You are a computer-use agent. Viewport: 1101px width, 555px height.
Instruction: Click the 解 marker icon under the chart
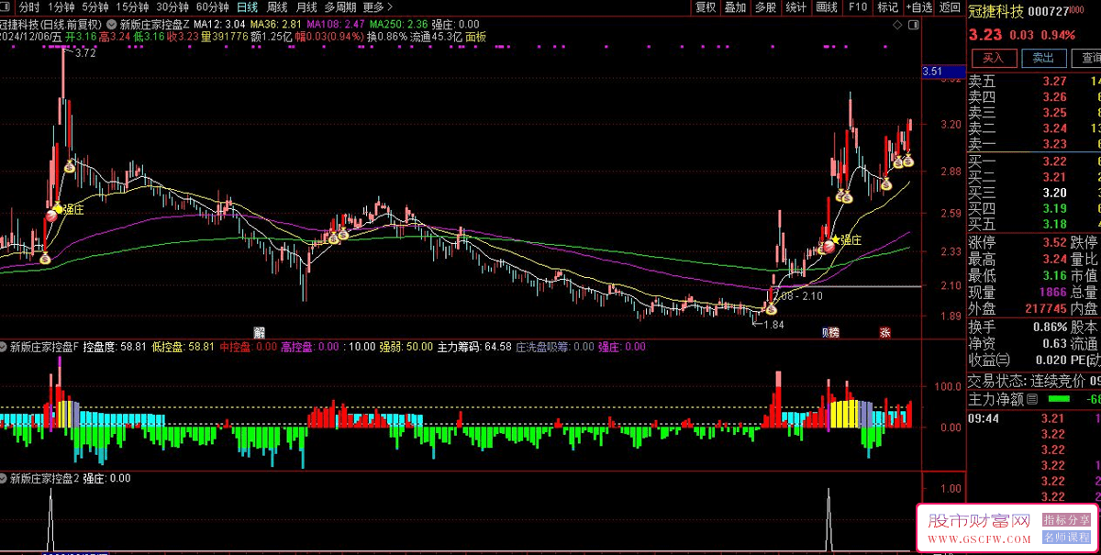[259, 332]
